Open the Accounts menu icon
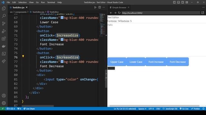The image size is (206, 115). 4,96
